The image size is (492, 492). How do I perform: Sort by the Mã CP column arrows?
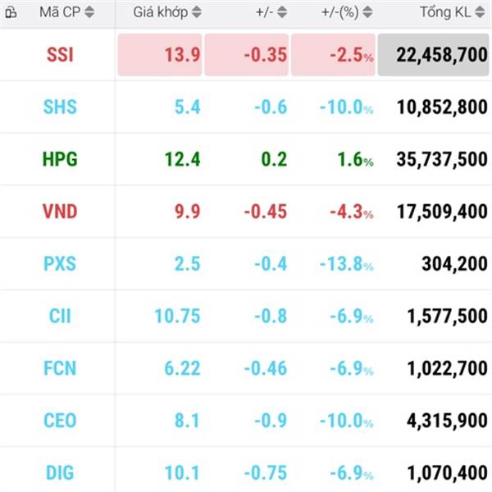click(89, 13)
